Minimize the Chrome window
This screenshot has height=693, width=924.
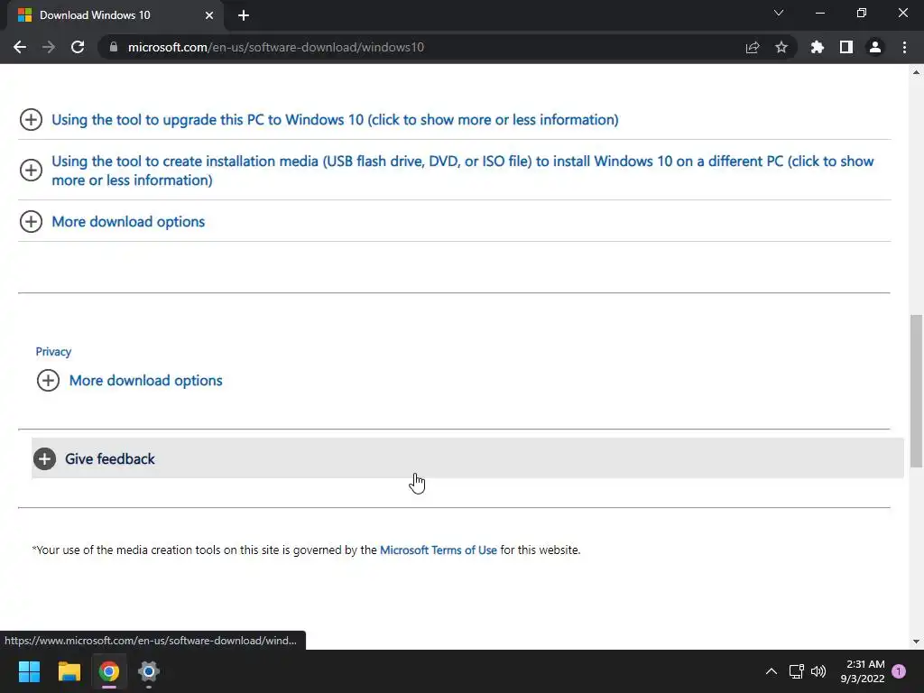819,13
